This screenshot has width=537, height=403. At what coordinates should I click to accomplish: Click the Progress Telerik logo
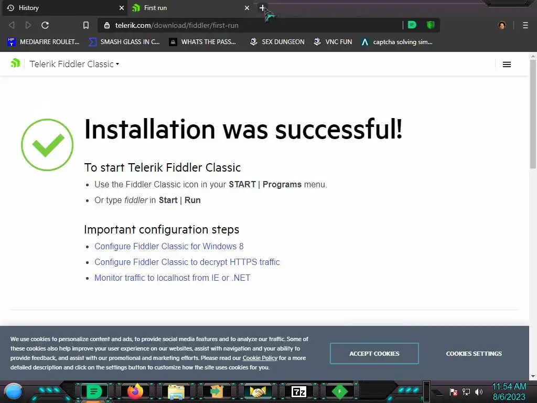(x=15, y=63)
